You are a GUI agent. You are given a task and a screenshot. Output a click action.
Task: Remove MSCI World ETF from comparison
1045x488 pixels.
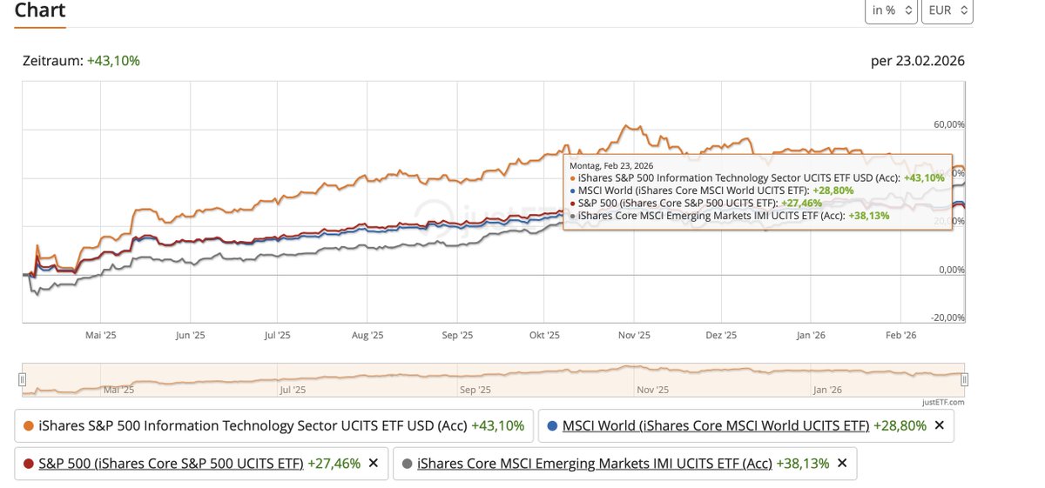[939, 425]
